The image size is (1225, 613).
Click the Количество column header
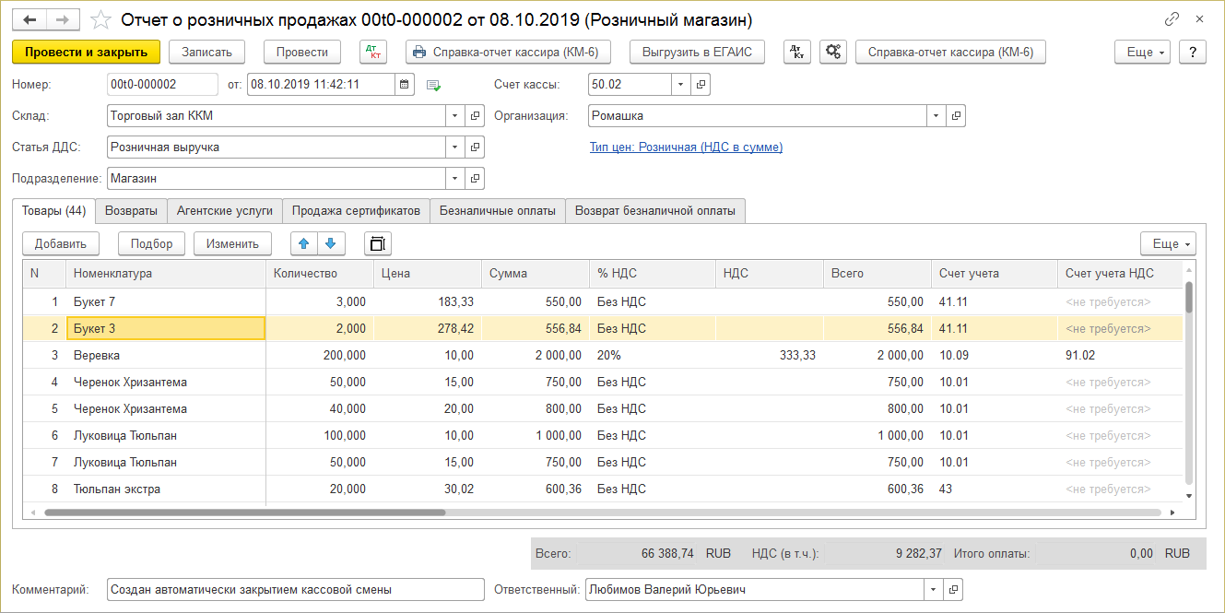319,274
